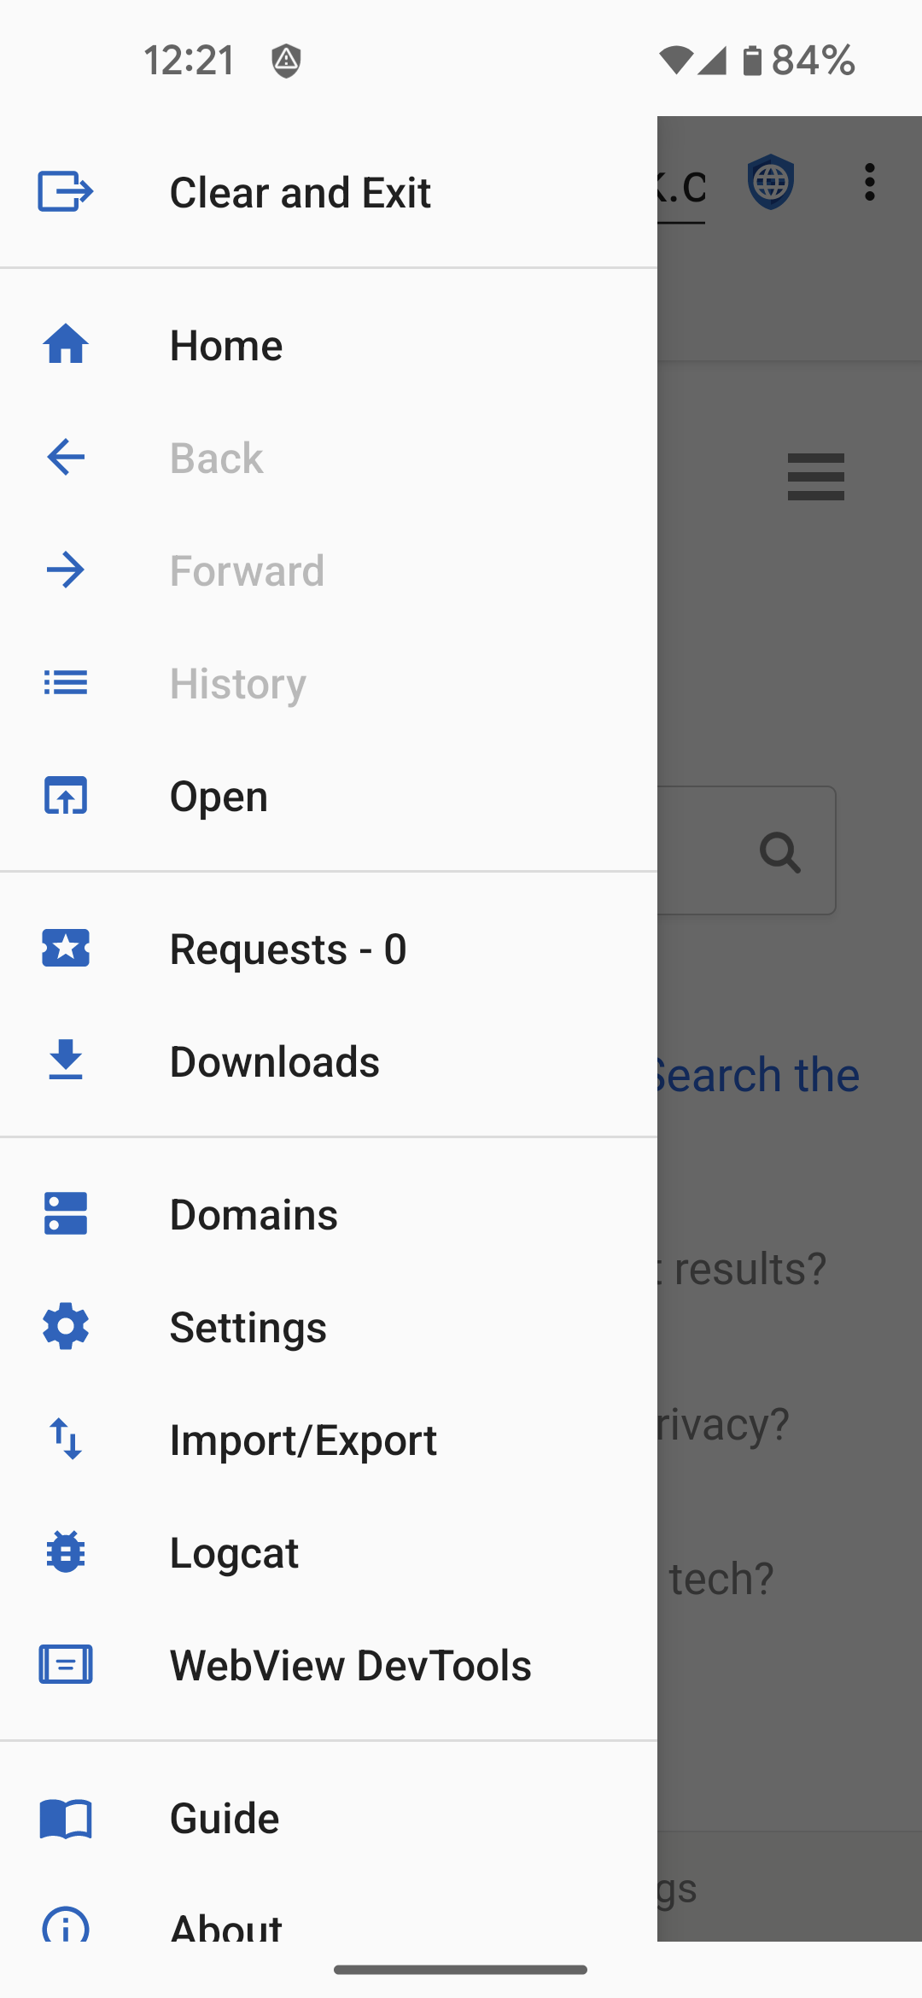Select Open from the navigation drawer
Screen dimensions: 922x1998
pos(219,796)
